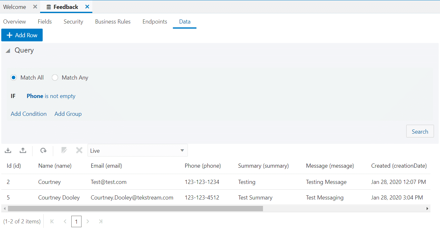Click the Add Condition link
This screenshot has height=231, width=440.
(x=29, y=114)
